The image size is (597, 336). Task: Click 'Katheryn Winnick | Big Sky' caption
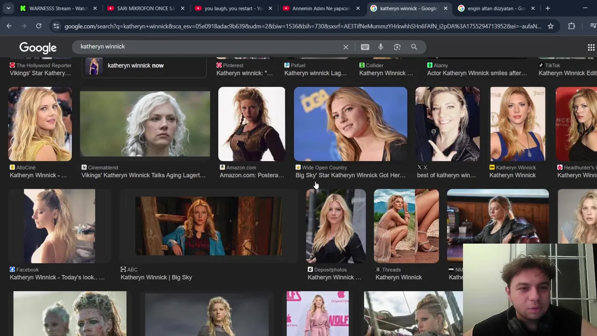[156, 277]
